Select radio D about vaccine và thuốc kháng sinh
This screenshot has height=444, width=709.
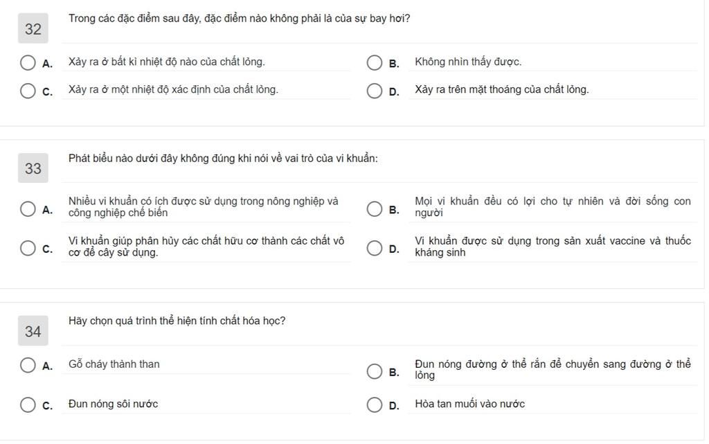(375, 248)
